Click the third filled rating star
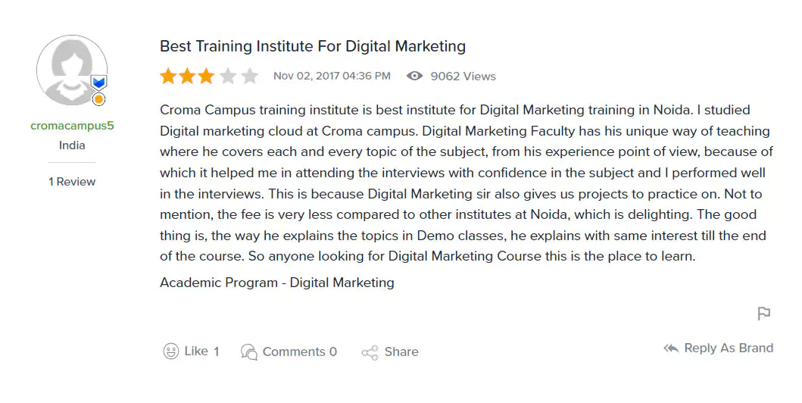This screenshot has height=403, width=802. [x=208, y=76]
